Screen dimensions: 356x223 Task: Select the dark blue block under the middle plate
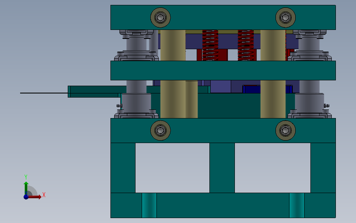[x=267, y=89]
